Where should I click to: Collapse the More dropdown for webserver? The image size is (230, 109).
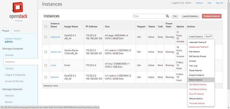pos(209,37)
